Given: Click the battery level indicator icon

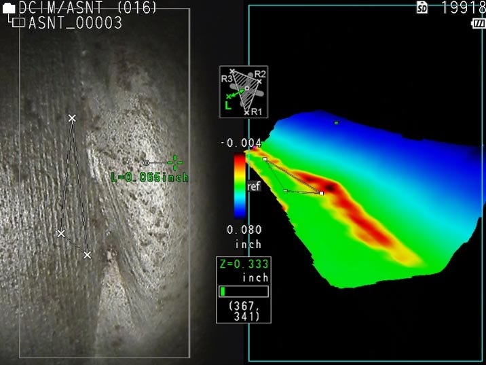Looking at the screenshot, I should tap(479, 24).
